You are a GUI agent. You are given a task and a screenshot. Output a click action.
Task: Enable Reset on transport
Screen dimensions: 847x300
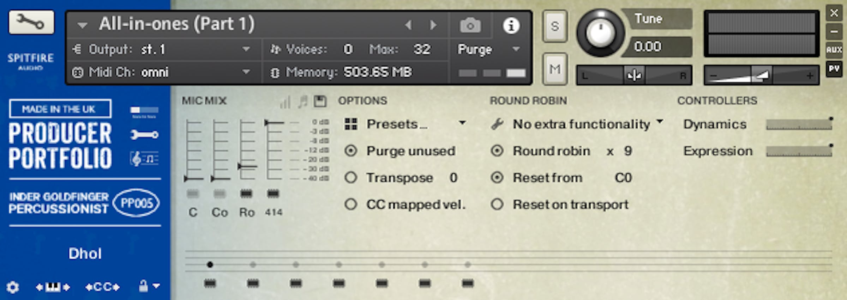(497, 204)
